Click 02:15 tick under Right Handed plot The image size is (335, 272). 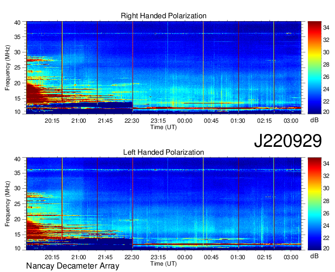265,121
